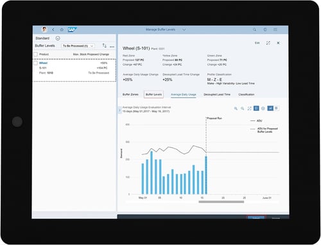
Task: Go back using the back arrow
Action: coord(53,30)
